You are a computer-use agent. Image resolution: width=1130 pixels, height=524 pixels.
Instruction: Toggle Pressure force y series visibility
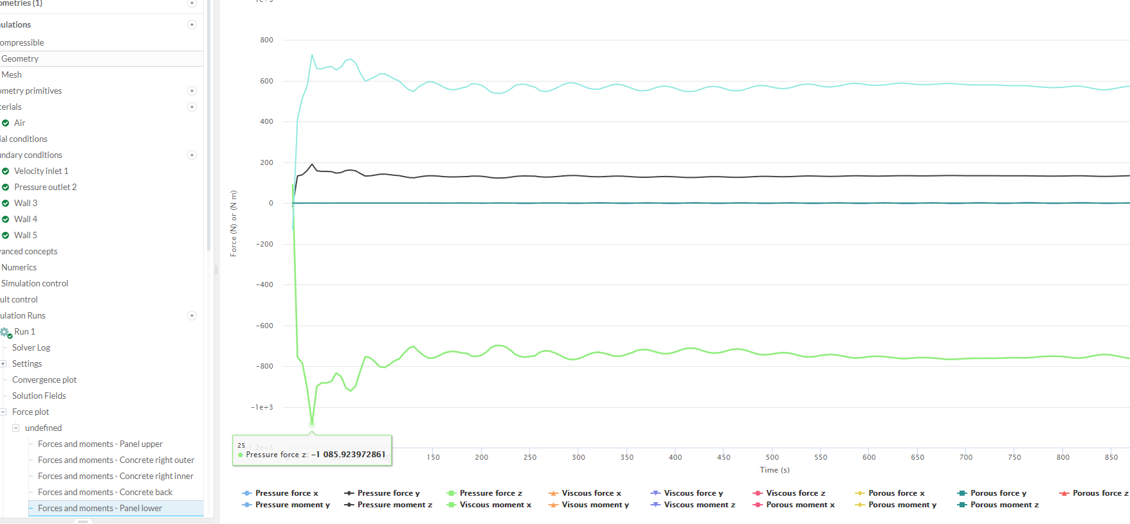(x=388, y=493)
